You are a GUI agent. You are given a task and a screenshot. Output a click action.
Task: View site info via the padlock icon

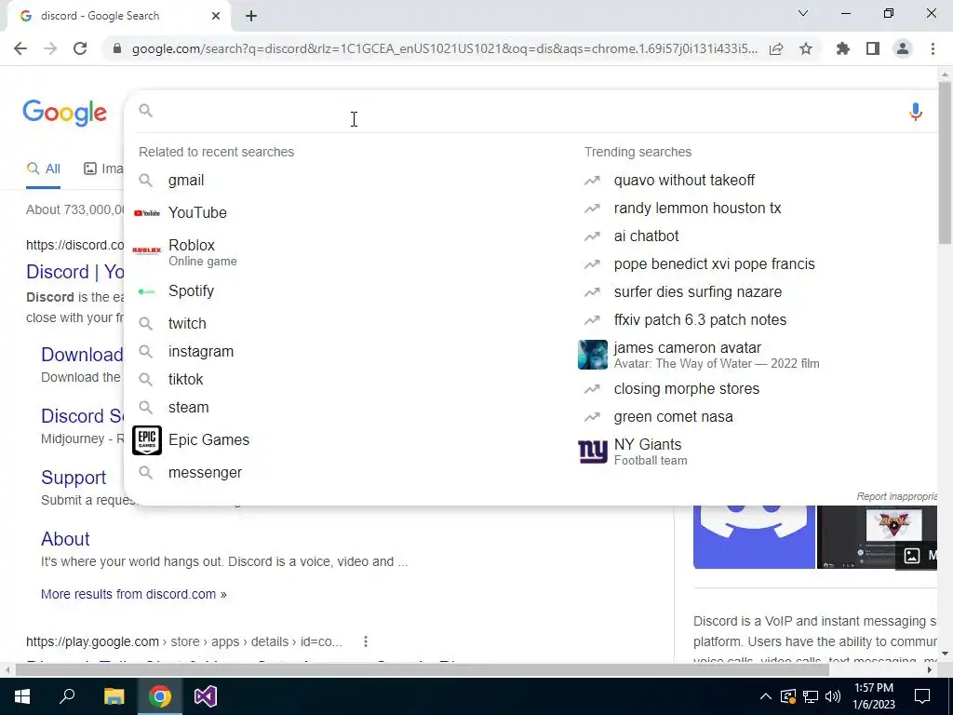coord(118,48)
